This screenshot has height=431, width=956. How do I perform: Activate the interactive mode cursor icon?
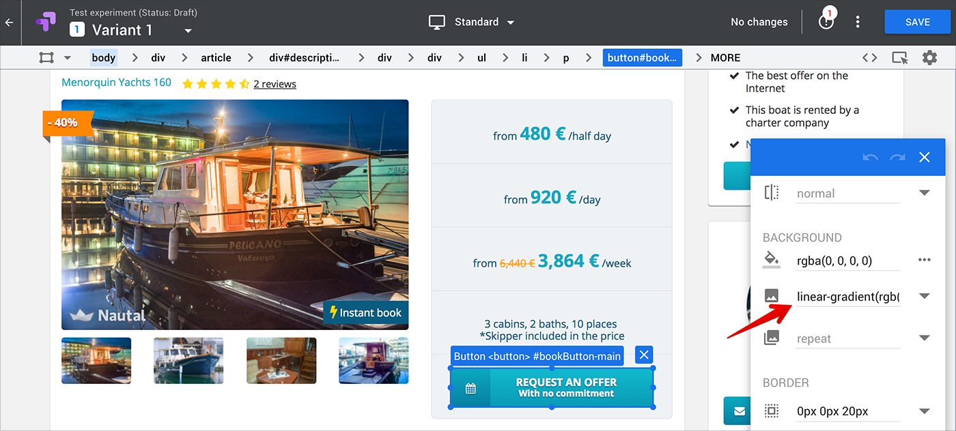[x=900, y=58]
